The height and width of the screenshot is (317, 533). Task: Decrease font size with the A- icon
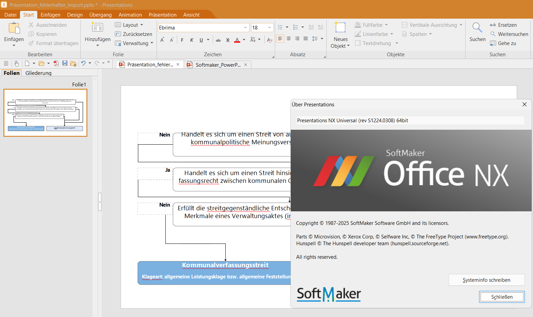click(172, 40)
